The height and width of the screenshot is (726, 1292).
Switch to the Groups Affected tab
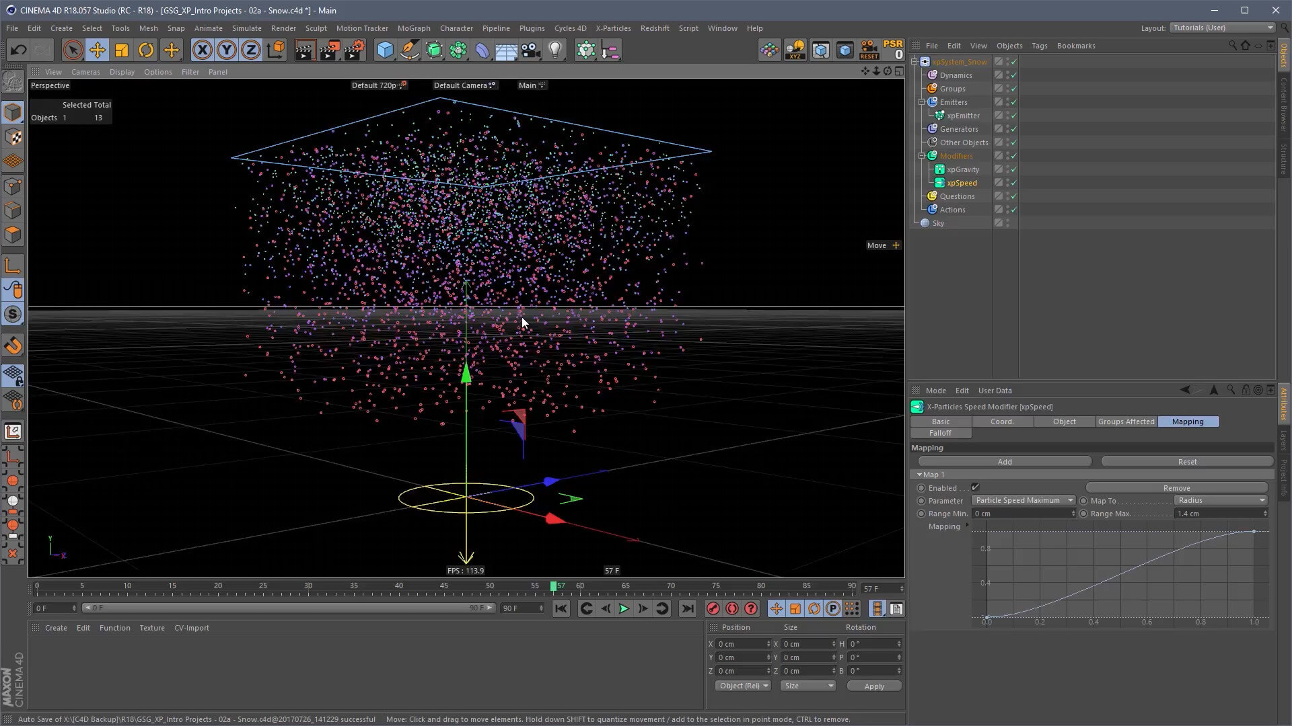pos(1126,421)
